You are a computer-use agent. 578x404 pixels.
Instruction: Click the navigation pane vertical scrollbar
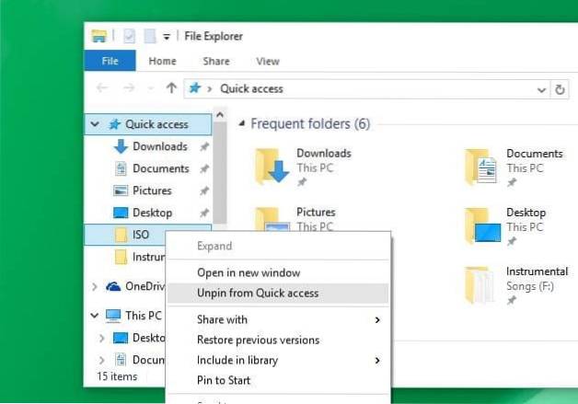tap(219, 166)
